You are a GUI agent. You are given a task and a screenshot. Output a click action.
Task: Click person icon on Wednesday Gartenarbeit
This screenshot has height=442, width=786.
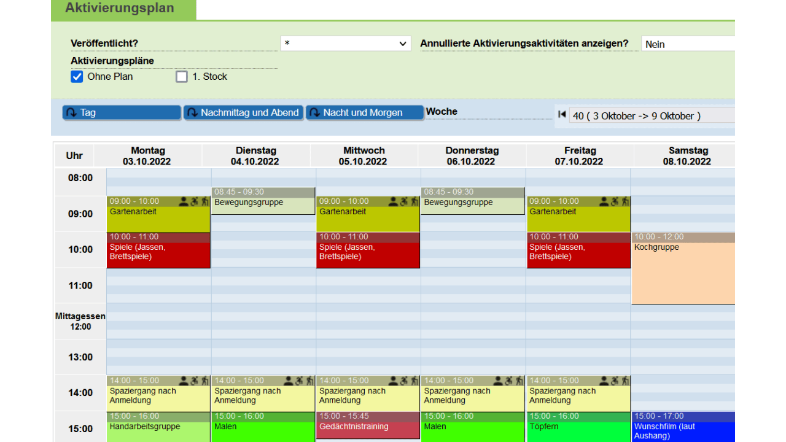pos(393,201)
